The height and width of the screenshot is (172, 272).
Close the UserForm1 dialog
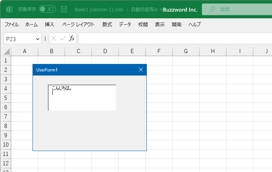(x=141, y=70)
